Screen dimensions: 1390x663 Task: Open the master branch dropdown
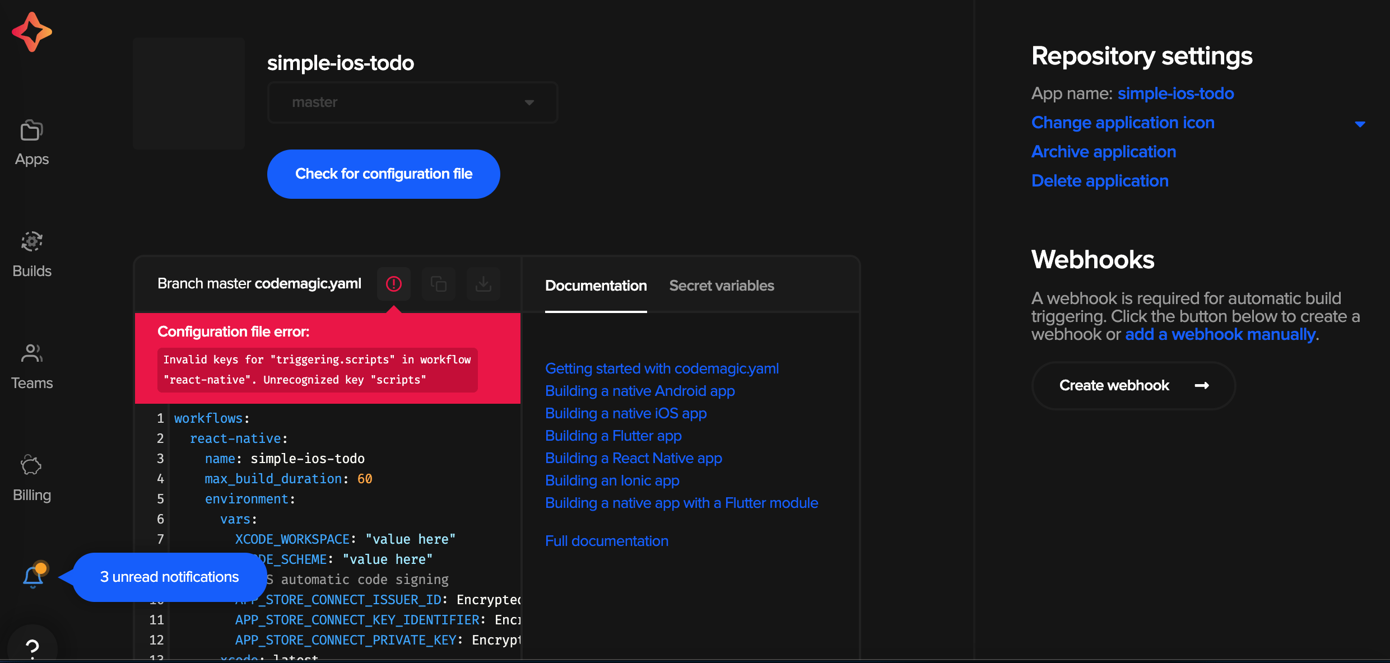click(413, 102)
